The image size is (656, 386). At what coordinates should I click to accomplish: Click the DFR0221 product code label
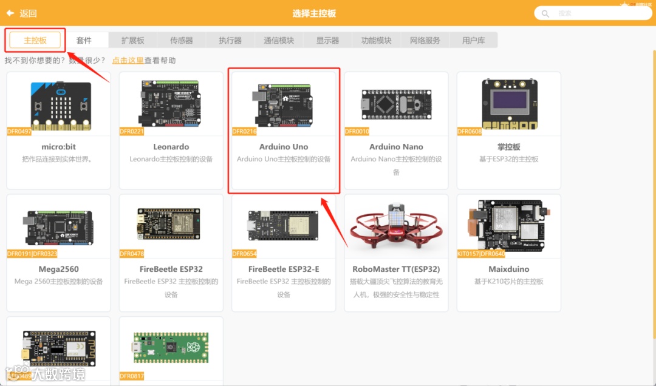(x=132, y=131)
